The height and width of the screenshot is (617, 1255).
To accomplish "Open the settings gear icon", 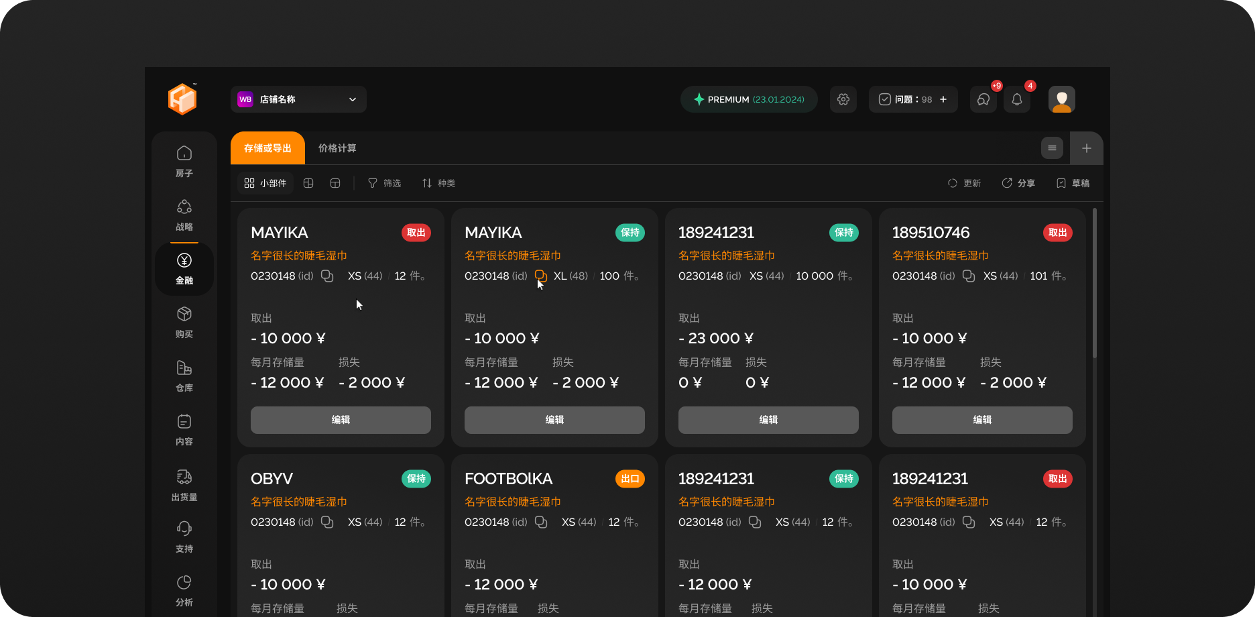I will [843, 99].
